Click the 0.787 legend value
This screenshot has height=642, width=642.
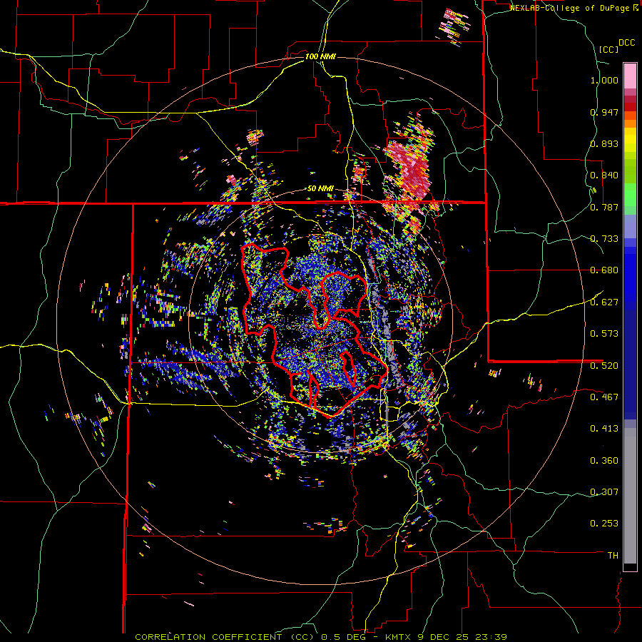604,207
